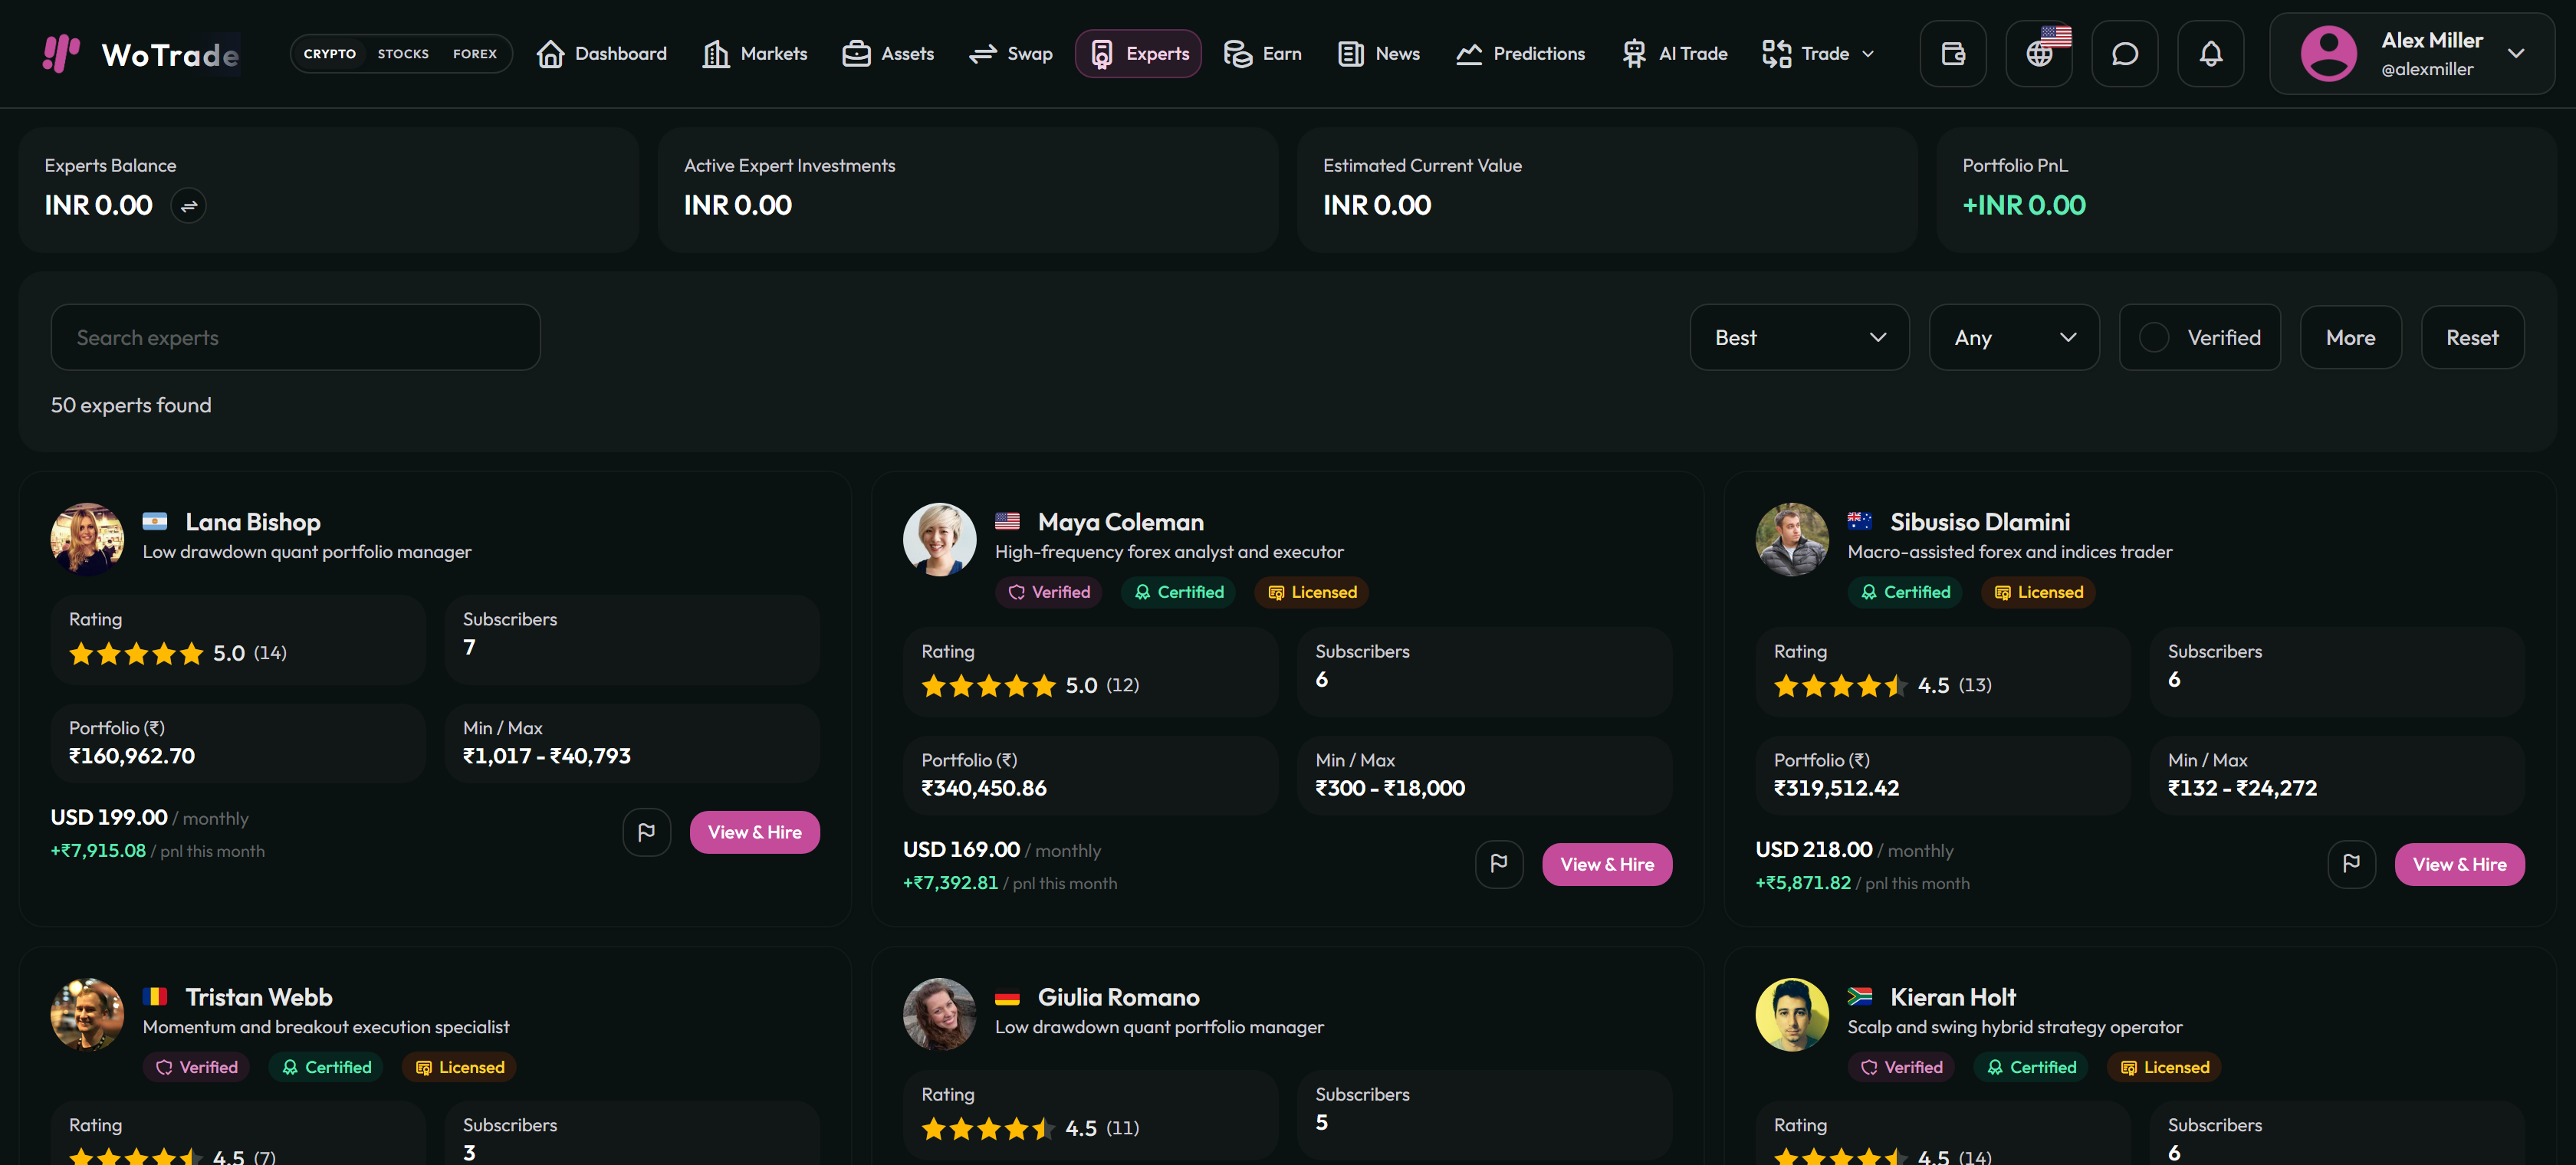Open Kieran Holt's profile photo

click(1792, 1015)
